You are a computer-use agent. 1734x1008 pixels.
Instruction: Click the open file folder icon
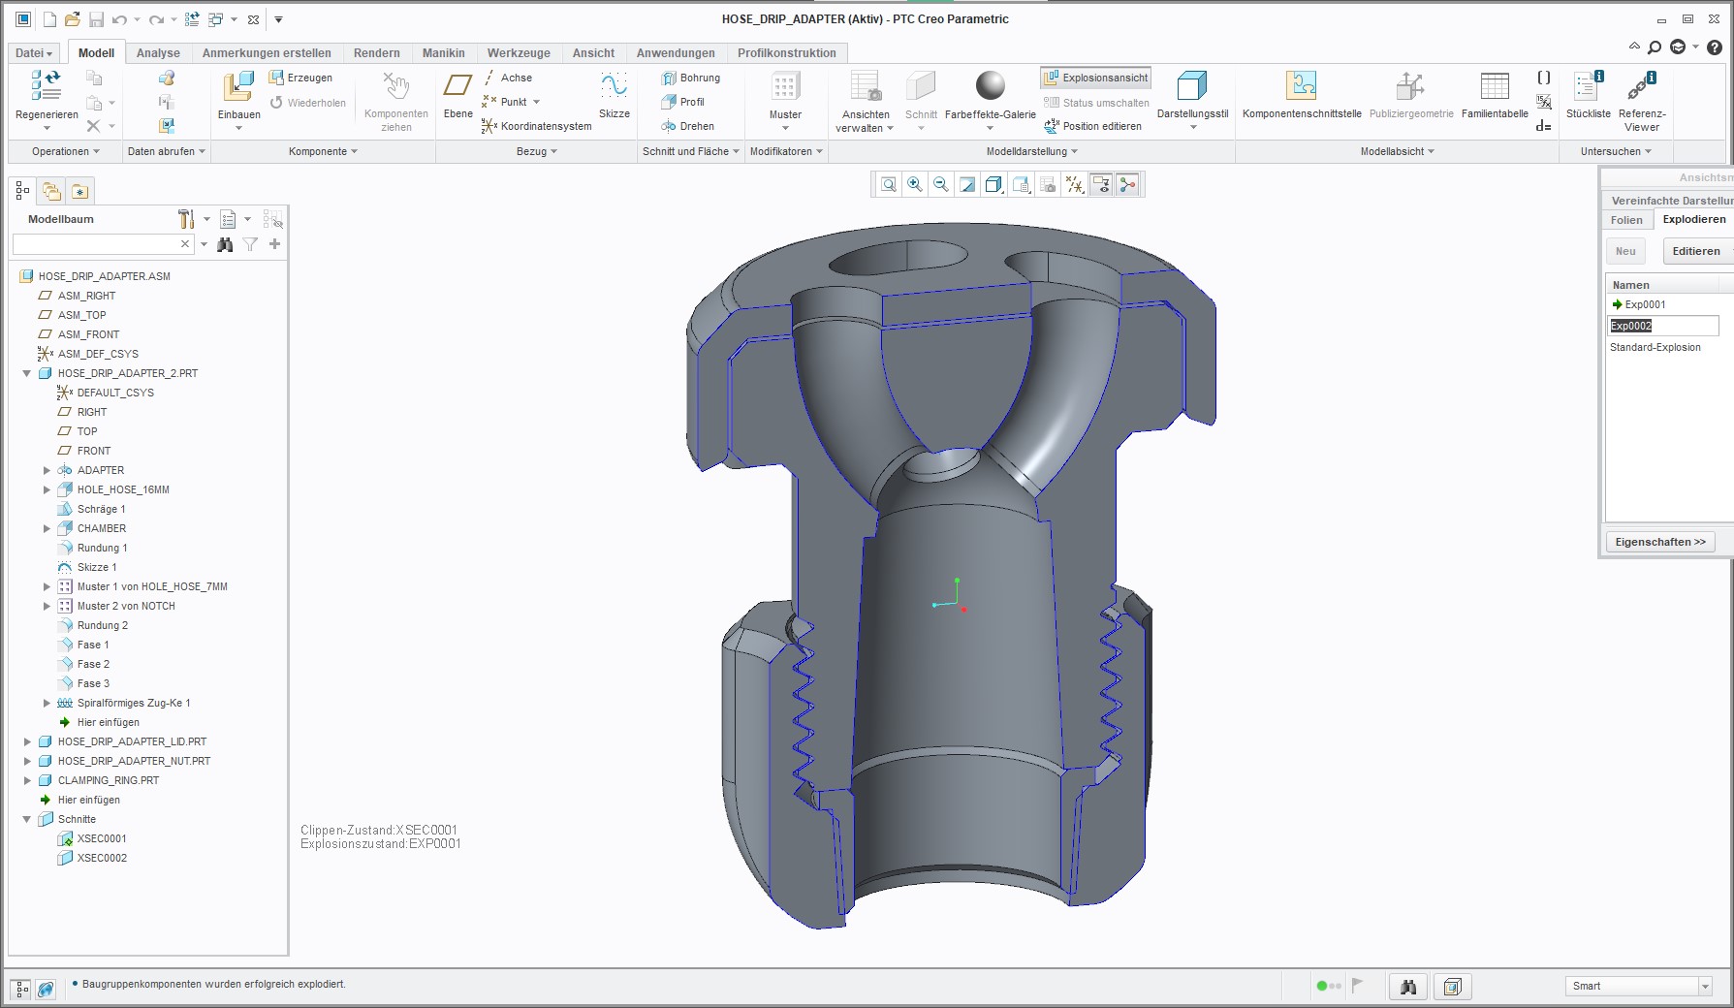click(73, 19)
